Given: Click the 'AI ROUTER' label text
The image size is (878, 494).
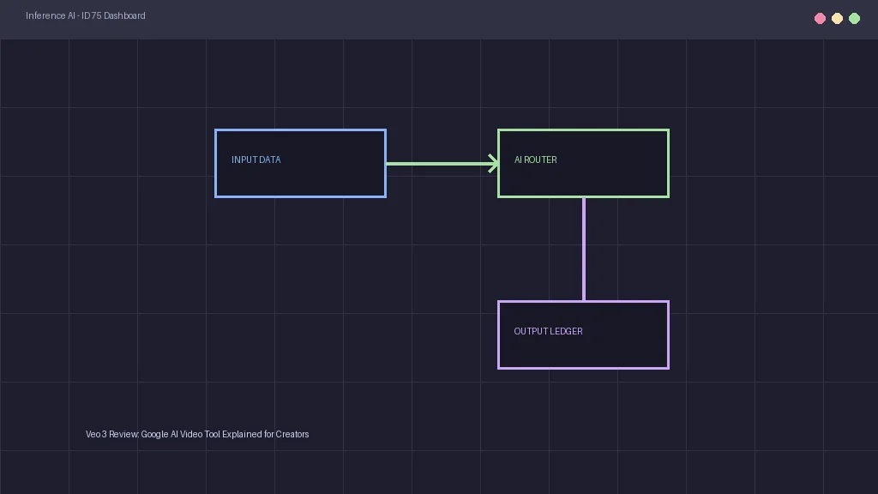Looking at the screenshot, I should (x=535, y=160).
